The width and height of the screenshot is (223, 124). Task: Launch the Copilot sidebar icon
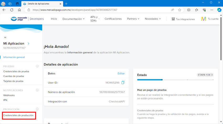[219, 10]
